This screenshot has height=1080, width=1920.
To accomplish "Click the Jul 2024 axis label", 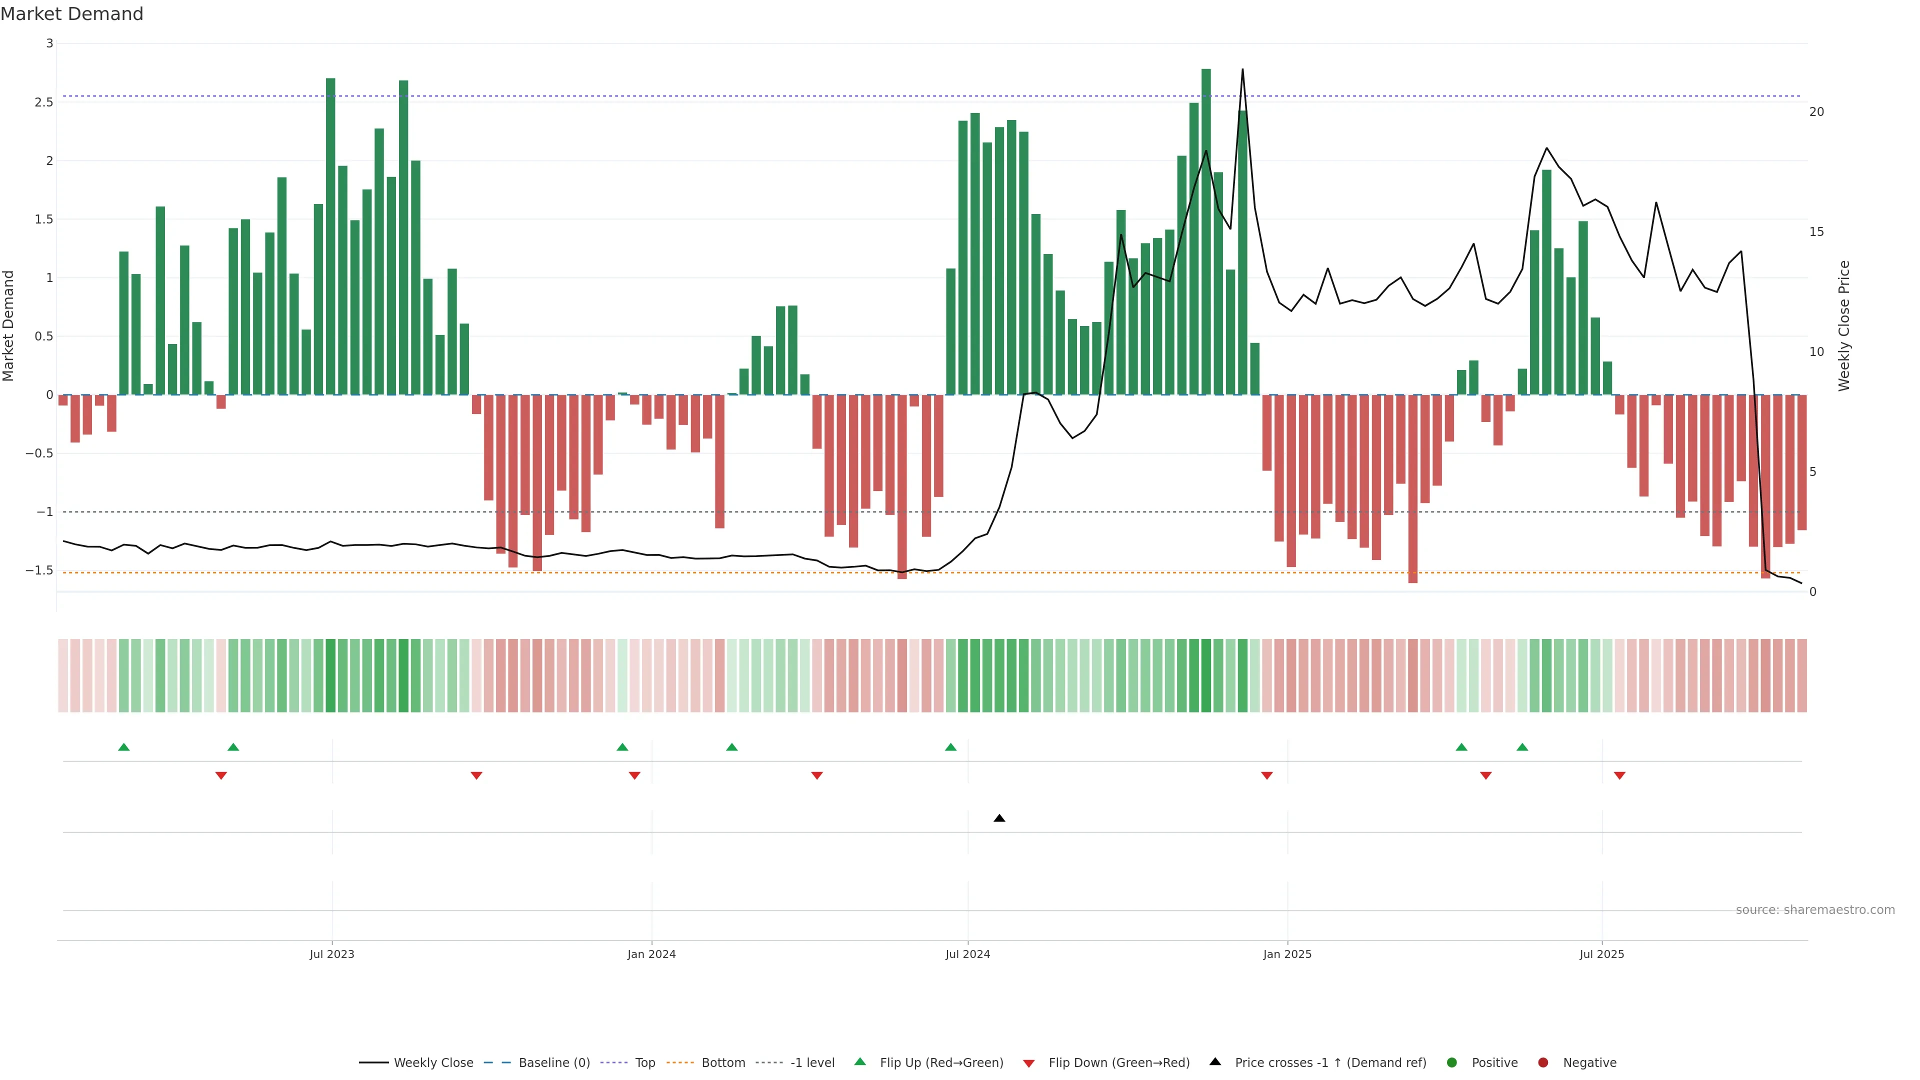I will pyautogui.click(x=967, y=954).
